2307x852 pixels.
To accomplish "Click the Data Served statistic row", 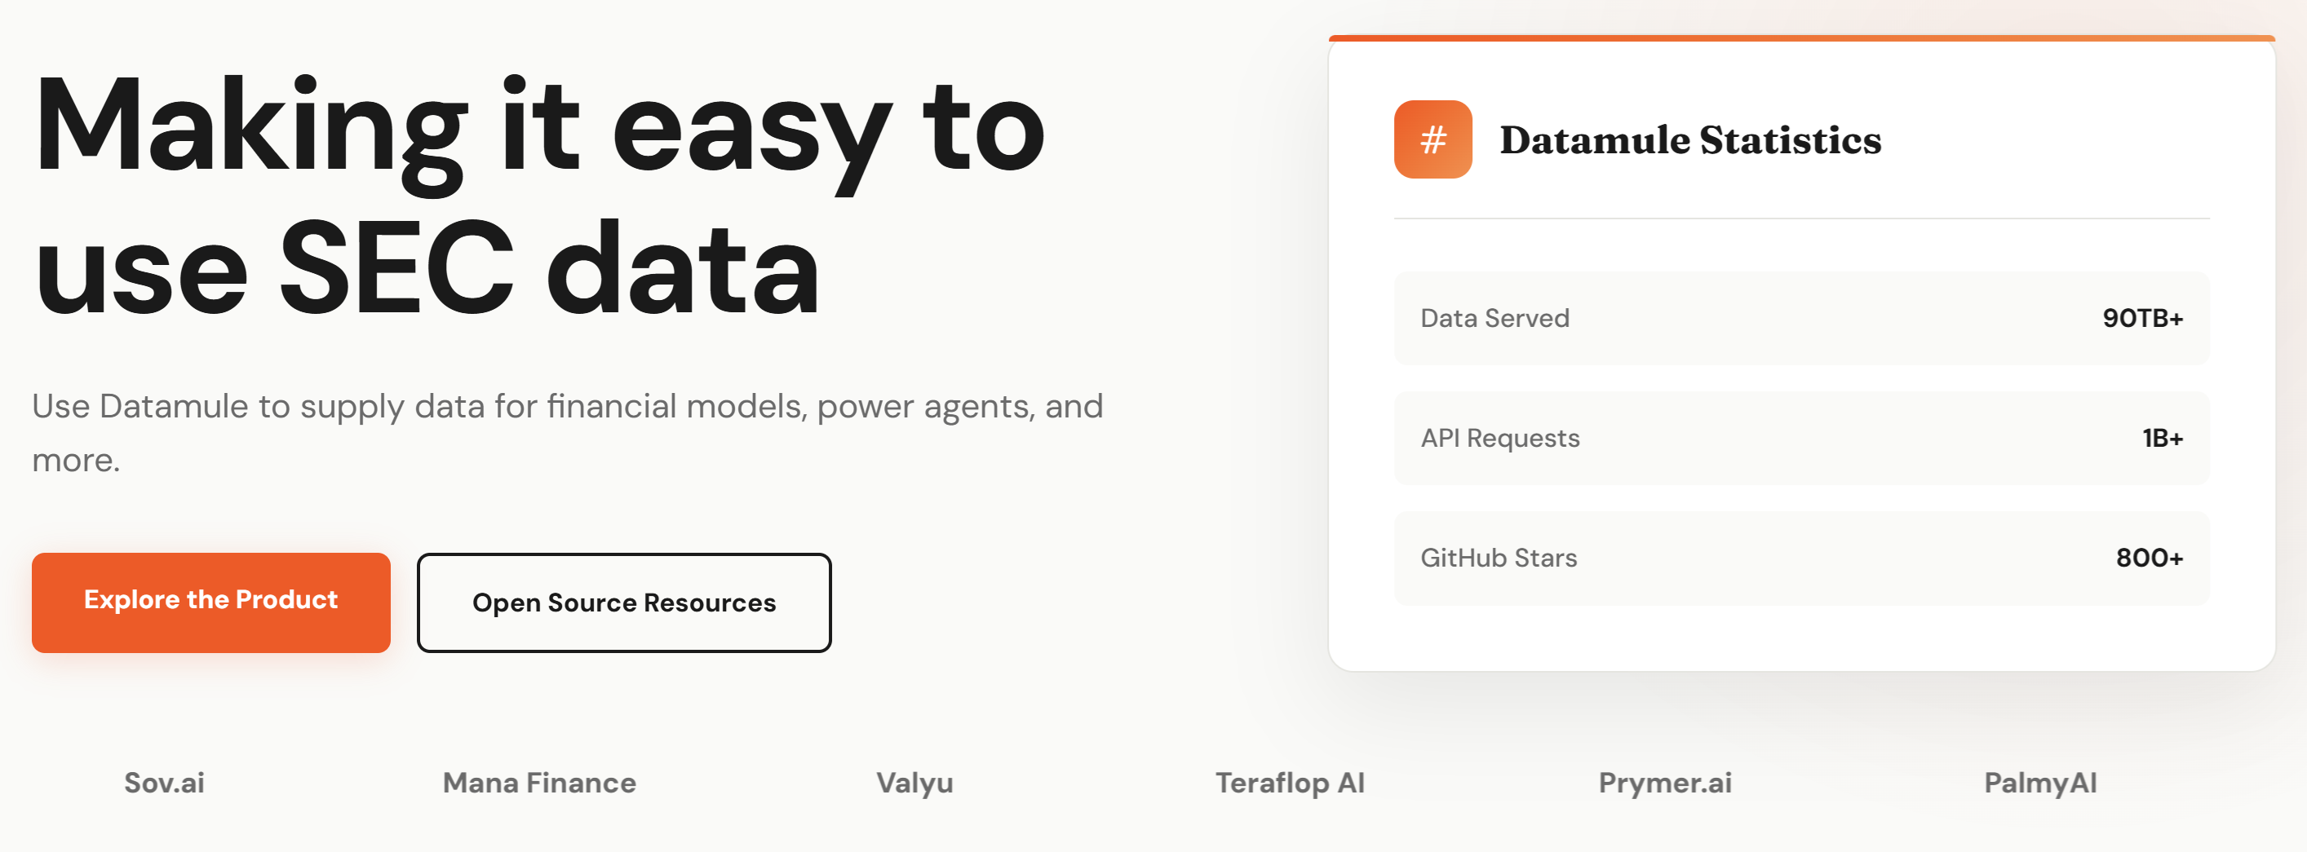I will coord(1798,318).
